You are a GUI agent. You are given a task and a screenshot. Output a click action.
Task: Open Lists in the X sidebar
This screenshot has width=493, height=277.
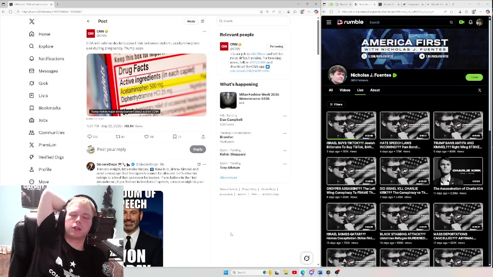point(39,95)
